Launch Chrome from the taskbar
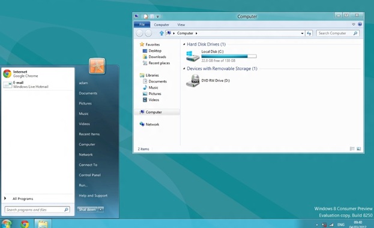Screen dimensions: 374x228 [25, 224]
